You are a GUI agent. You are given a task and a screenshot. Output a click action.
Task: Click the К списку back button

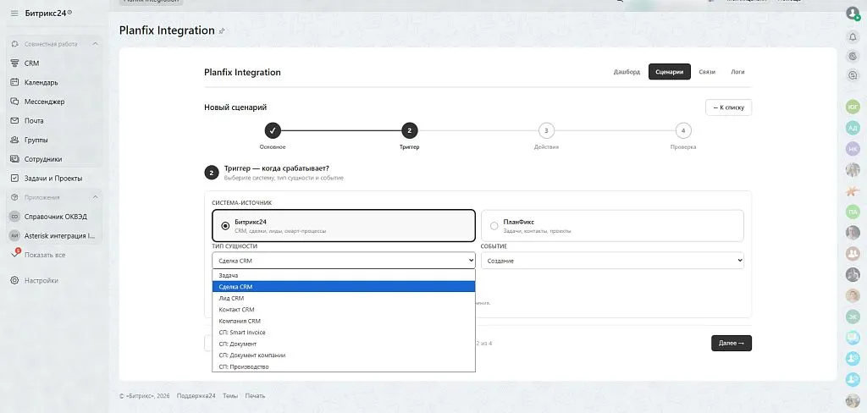pos(728,107)
